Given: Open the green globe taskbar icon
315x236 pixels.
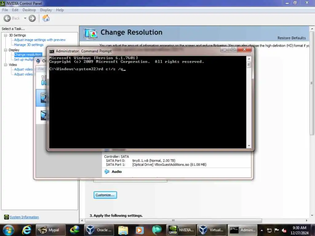Looking at the screenshot, I should tap(157, 230).
